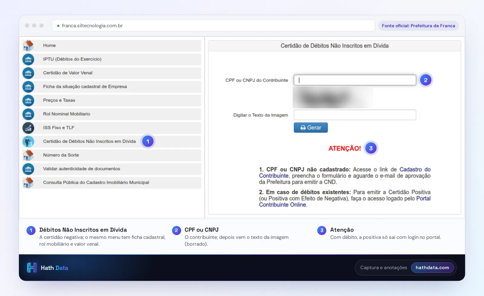
Task: Click the icon beside Rol Nominal Mobiliario
Action: click(28, 114)
